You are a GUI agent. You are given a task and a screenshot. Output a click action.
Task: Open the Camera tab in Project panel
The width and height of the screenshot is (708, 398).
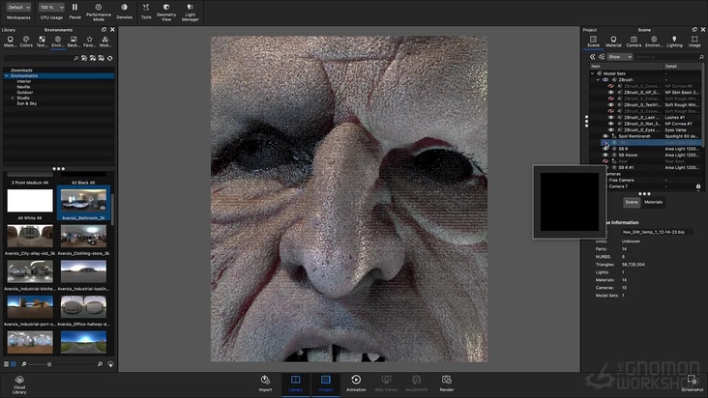pyautogui.click(x=634, y=42)
